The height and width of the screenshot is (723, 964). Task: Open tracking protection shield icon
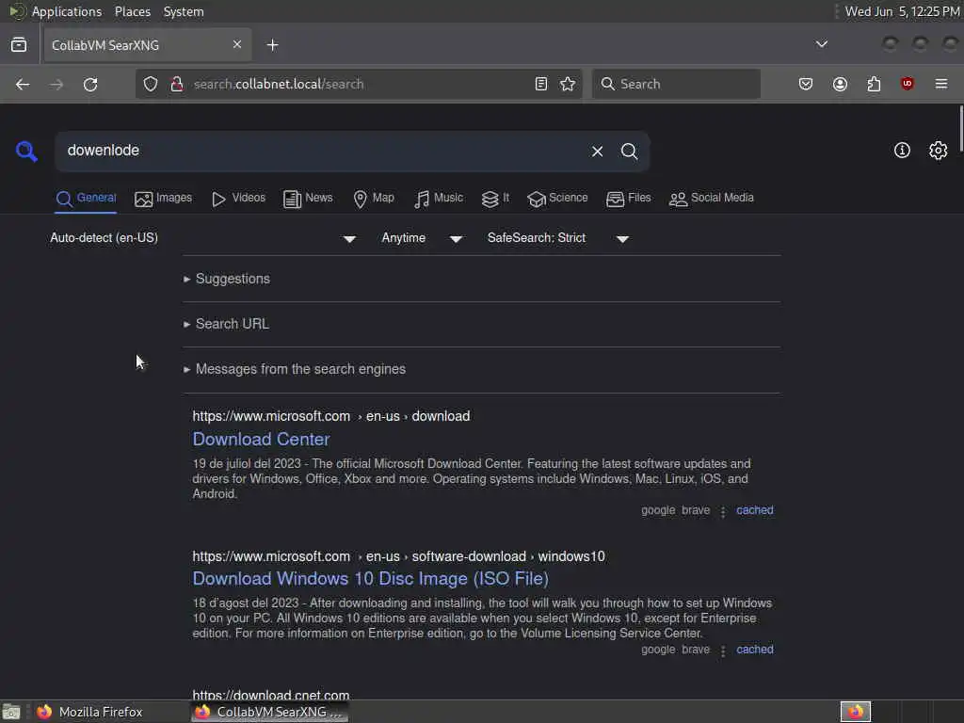click(x=151, y=84)
